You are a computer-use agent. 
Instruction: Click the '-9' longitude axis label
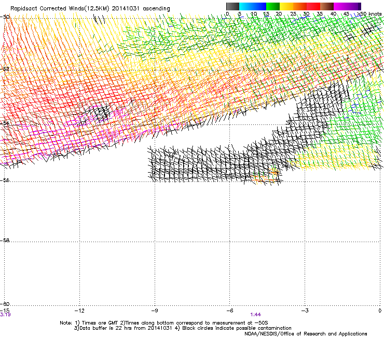(x=155, y=311)
